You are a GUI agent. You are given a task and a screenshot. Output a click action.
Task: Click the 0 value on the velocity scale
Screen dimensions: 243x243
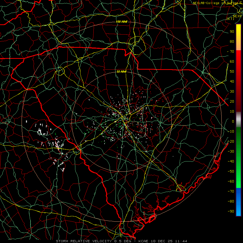(233, 121)
